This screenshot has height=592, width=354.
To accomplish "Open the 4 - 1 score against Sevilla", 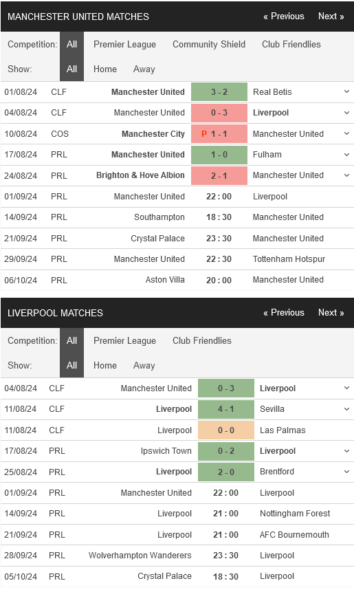I will click(x=226, y=409).
